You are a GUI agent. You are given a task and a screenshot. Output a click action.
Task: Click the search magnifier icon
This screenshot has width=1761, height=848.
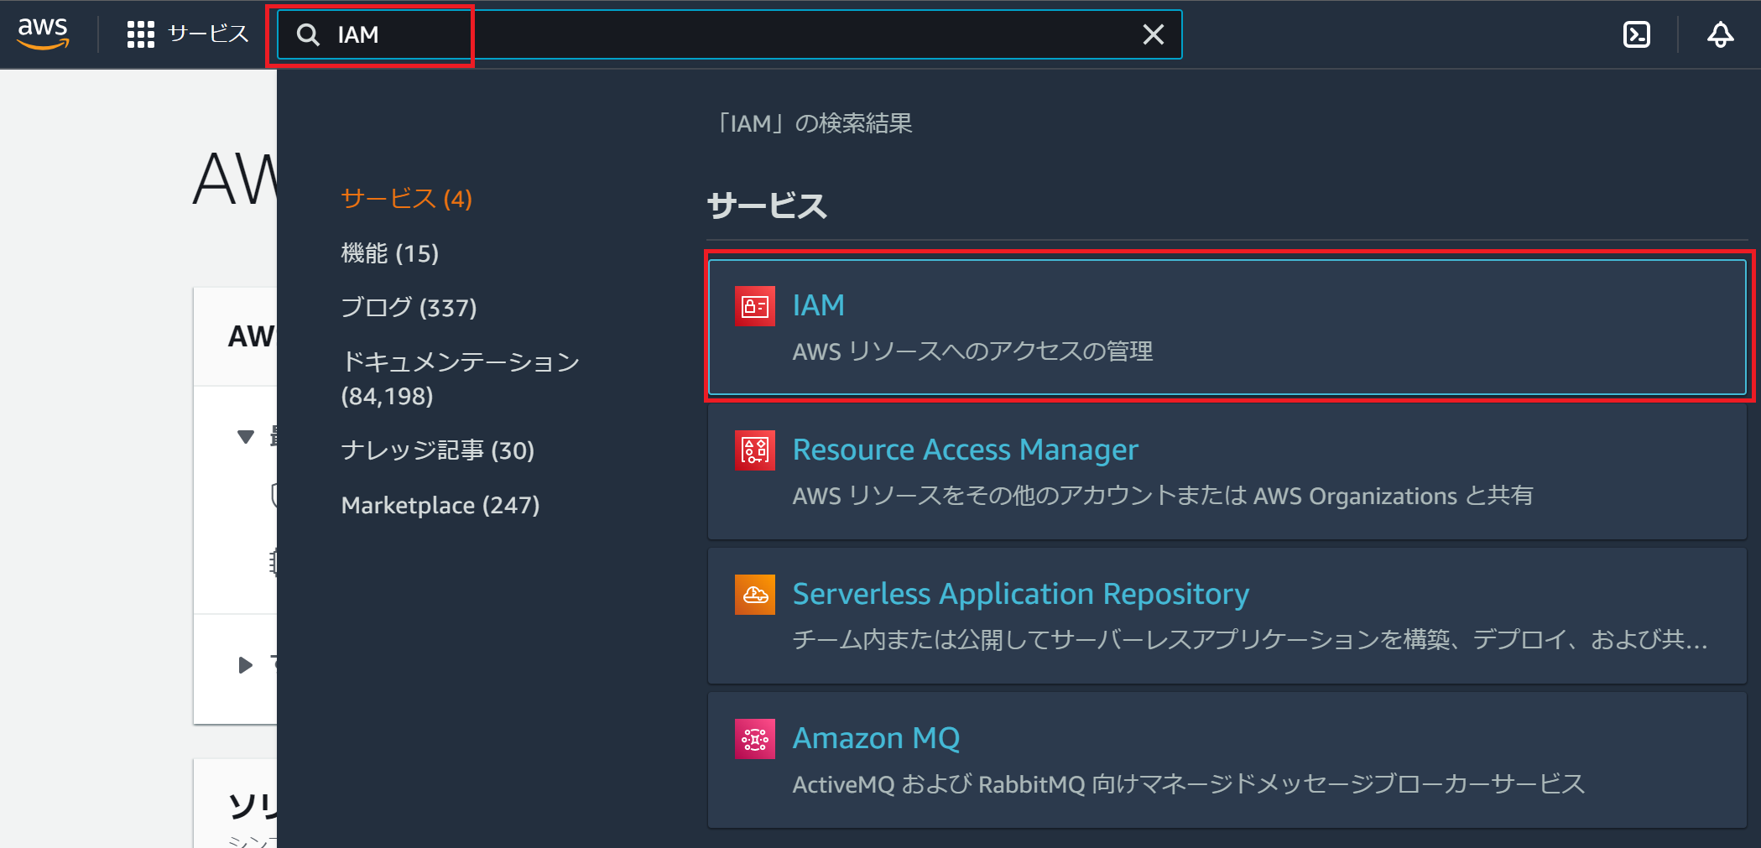(308, 34)
